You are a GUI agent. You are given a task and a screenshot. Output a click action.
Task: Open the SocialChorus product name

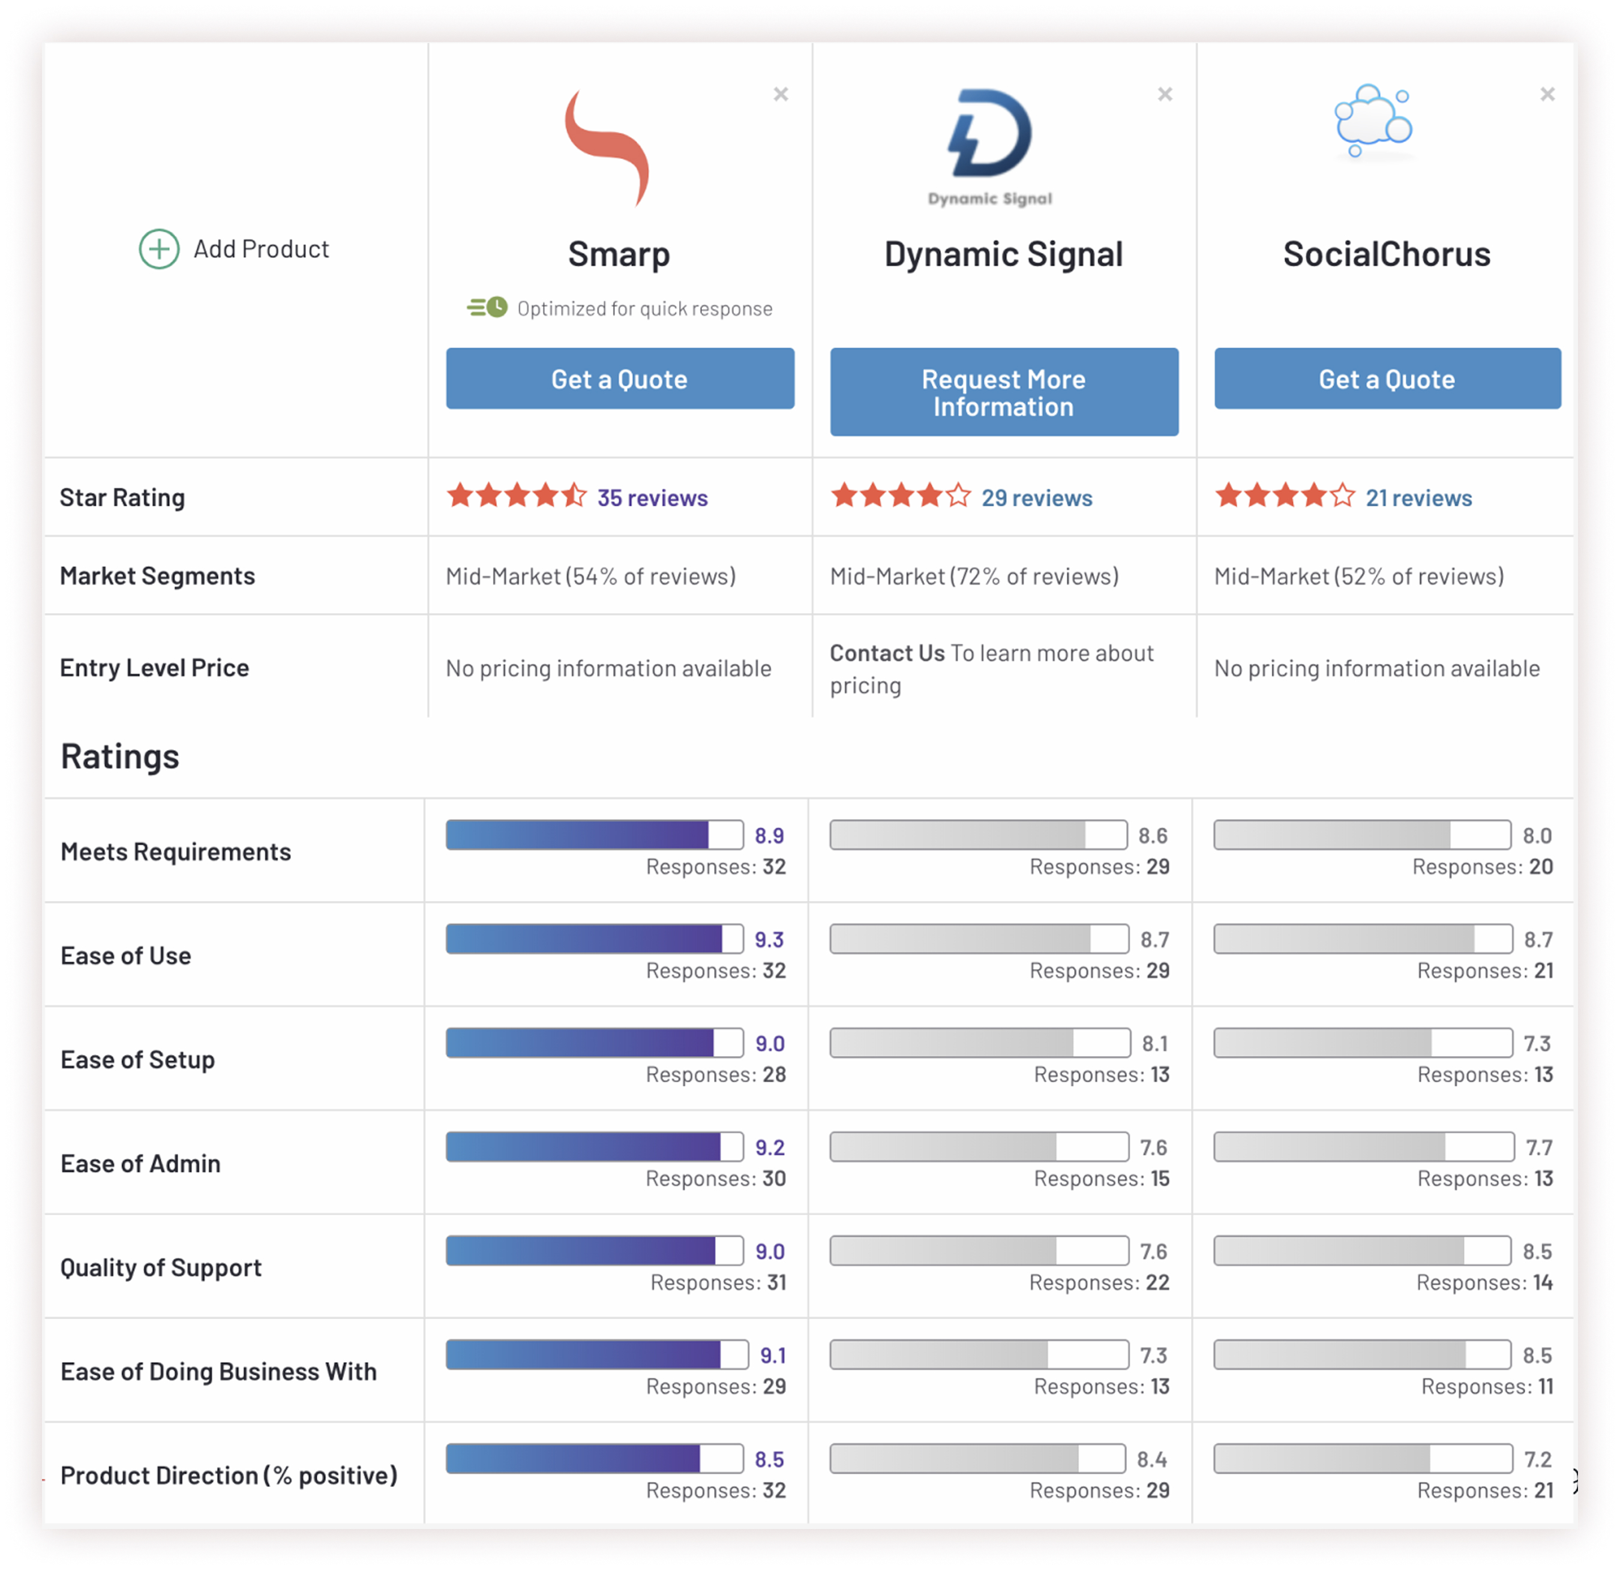[1387, 254]
